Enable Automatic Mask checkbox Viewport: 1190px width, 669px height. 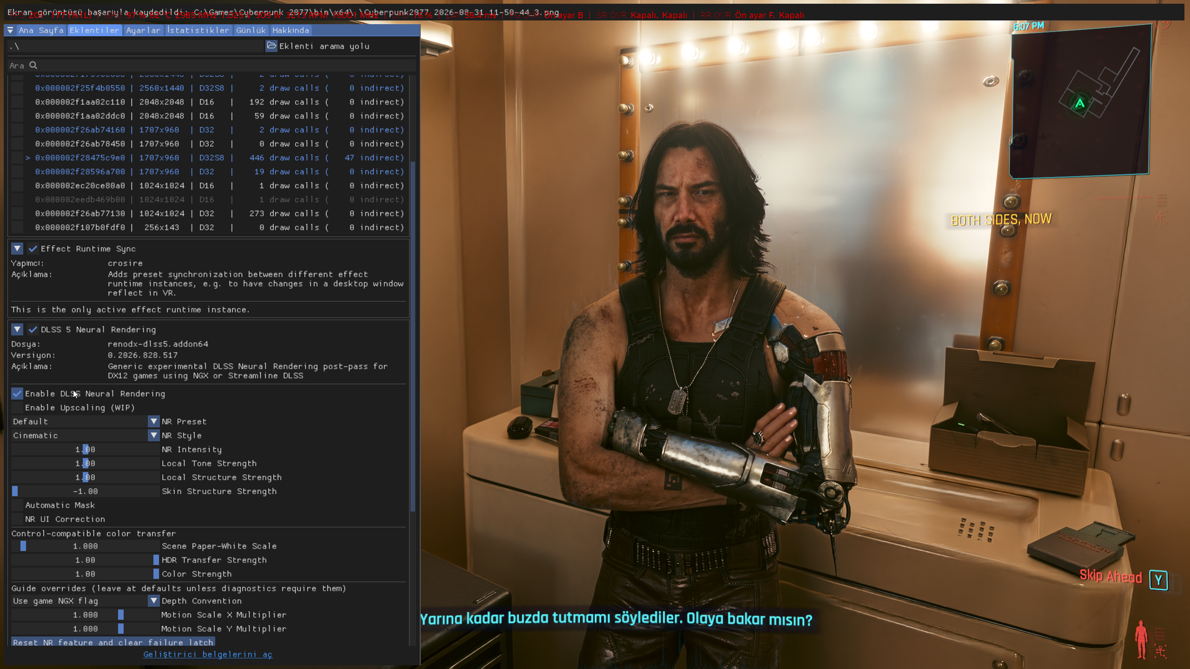pyautogui.click(x=17, y=505)
